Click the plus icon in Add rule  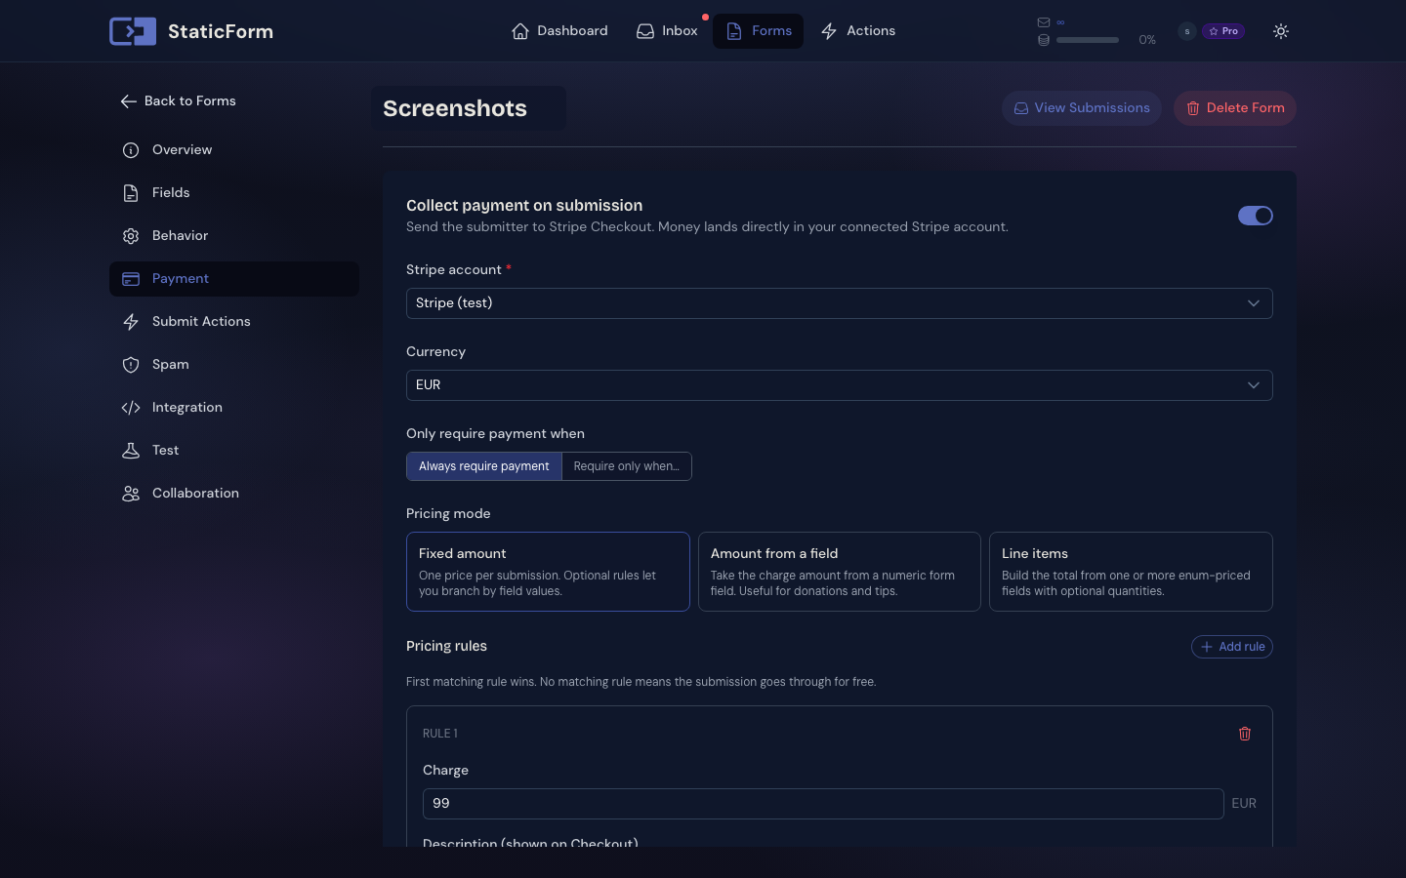point(1207,647)
